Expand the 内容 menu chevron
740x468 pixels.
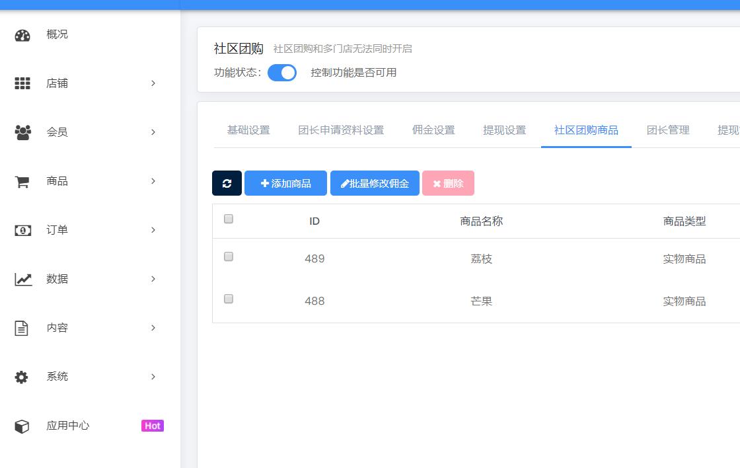153,328
